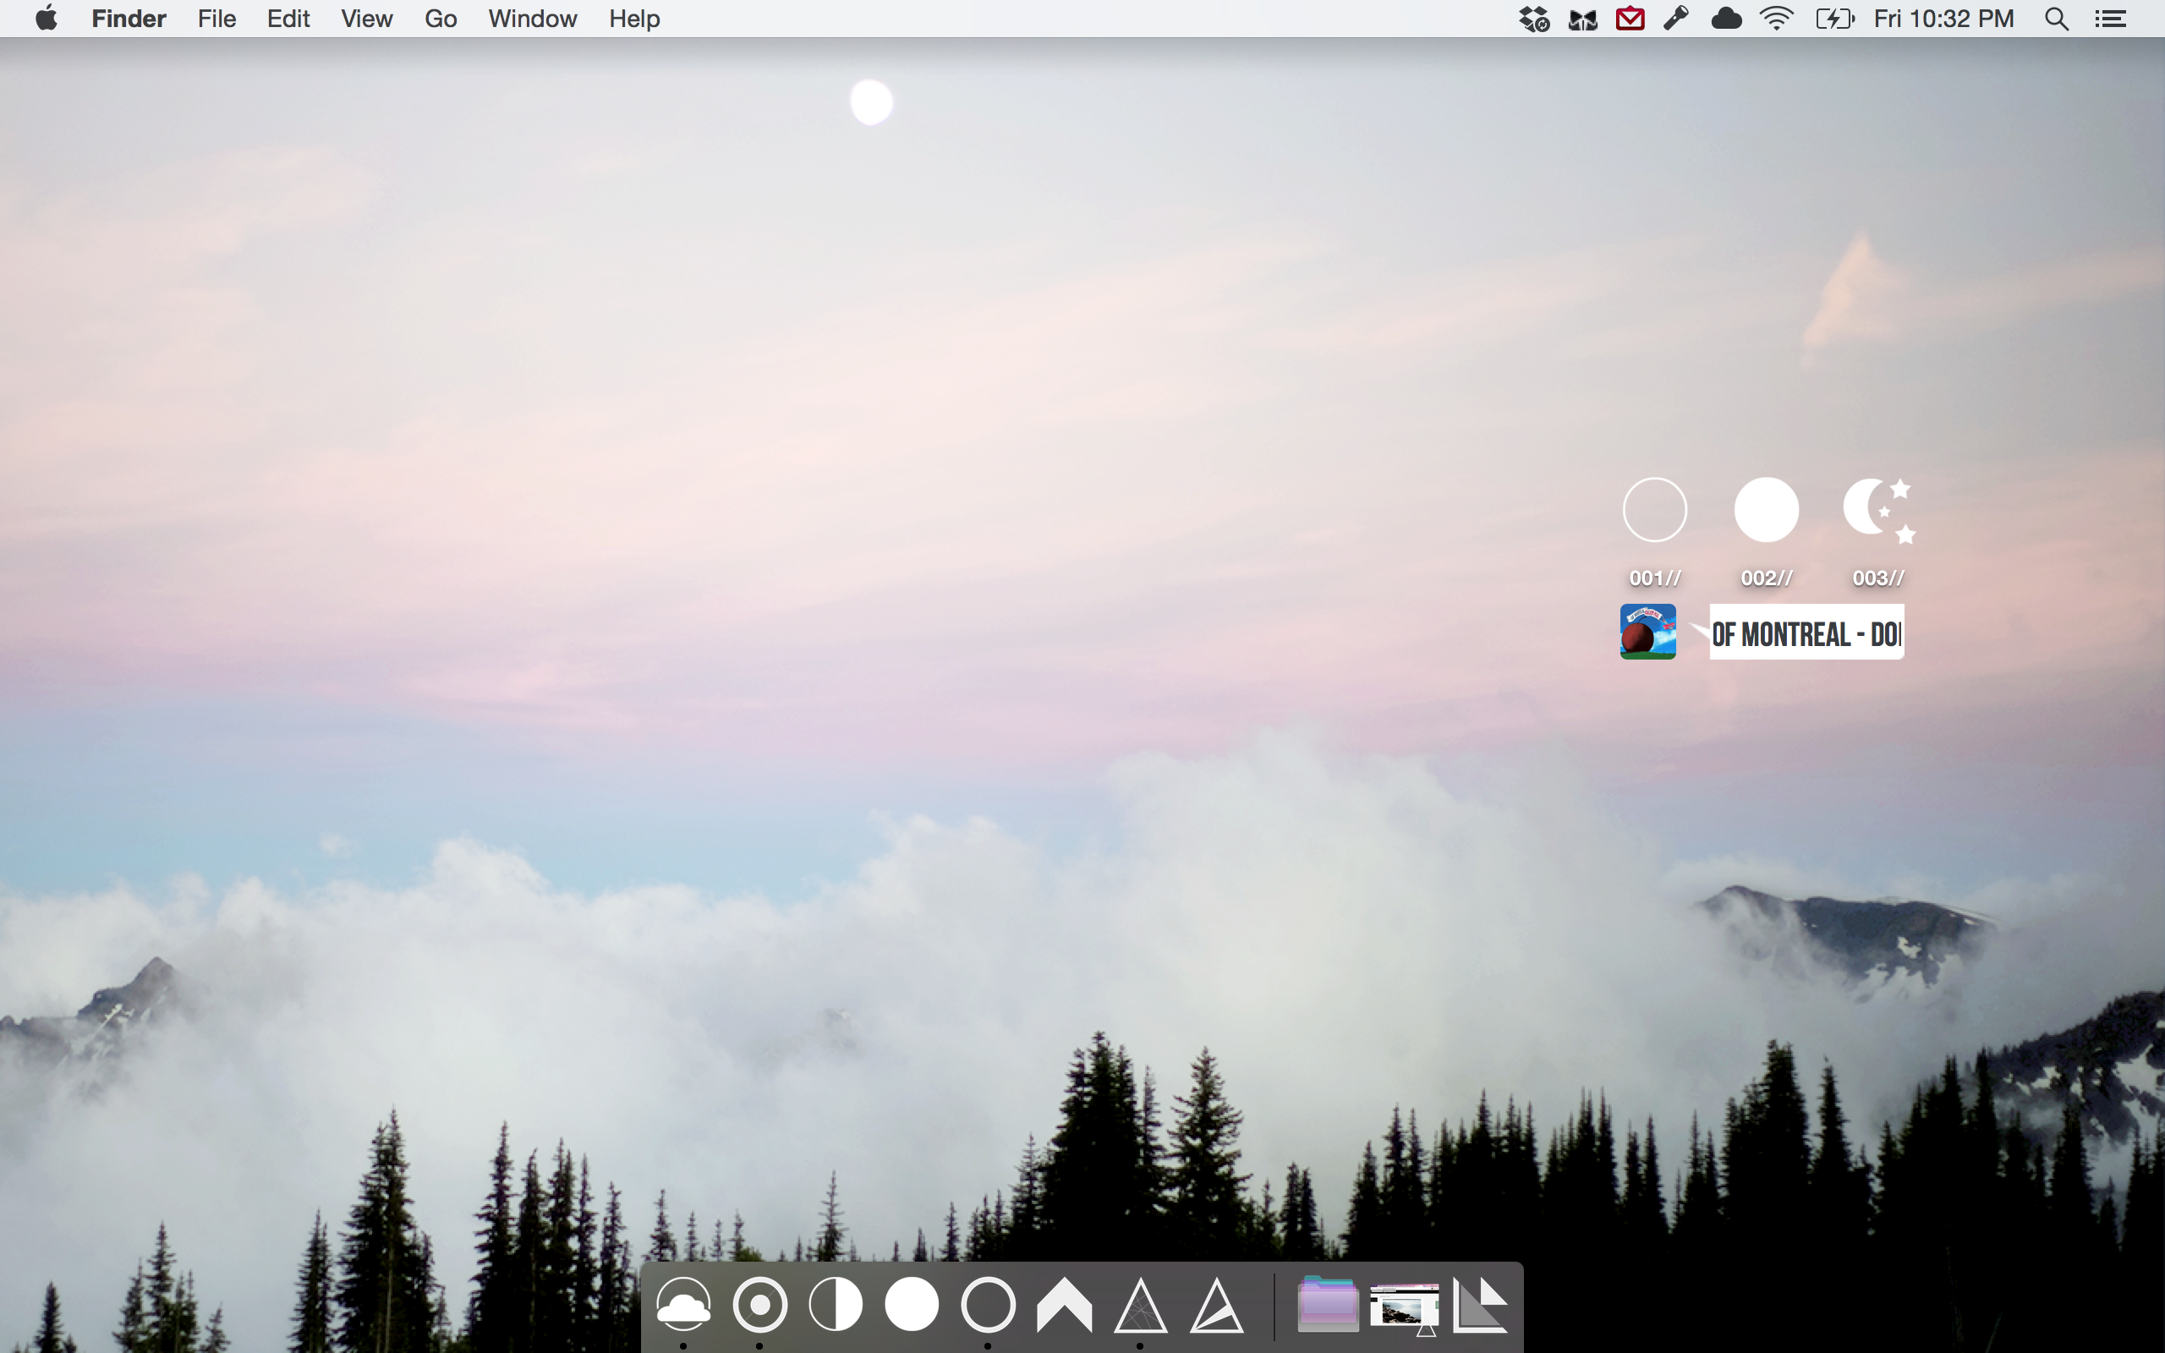Image resolution: width=2165 pixels, height=1353 pixels.
Task: Open Spotlight search magnifying glass
Action: (x=2056, y=19)
